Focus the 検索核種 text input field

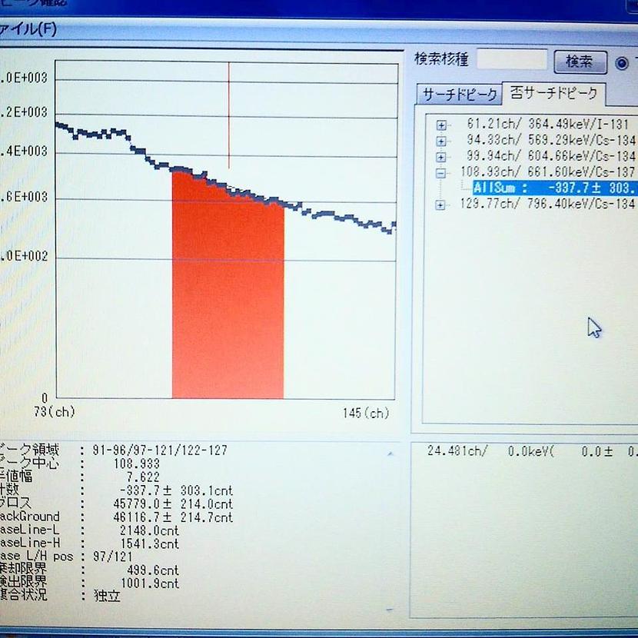(511, 61)
